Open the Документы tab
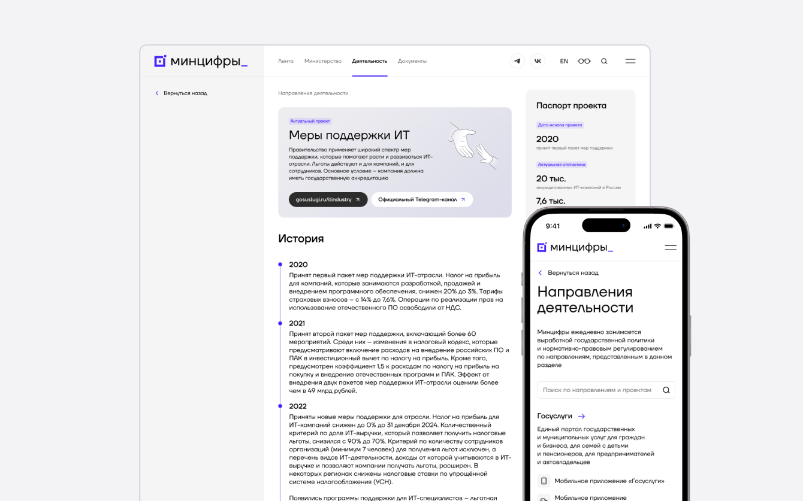 (412, 61)
